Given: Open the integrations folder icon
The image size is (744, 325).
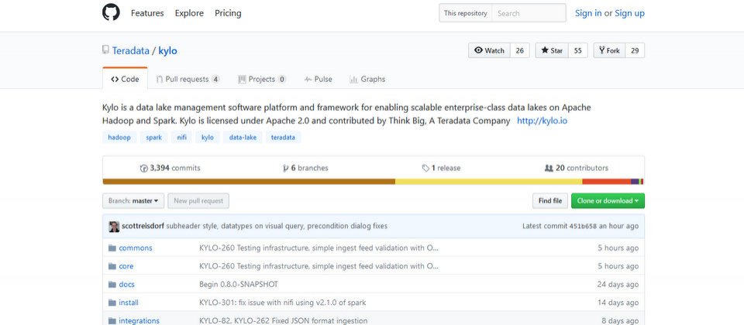Looking at the screenshot, I should (112, 320).
